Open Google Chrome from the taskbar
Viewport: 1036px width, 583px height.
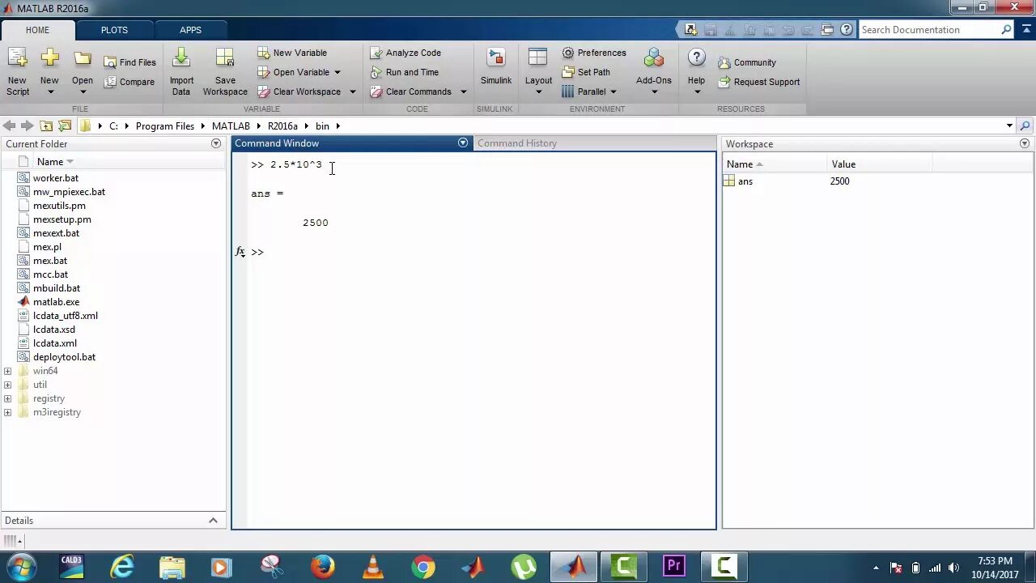pyautogui.click(x=422, y=566)
